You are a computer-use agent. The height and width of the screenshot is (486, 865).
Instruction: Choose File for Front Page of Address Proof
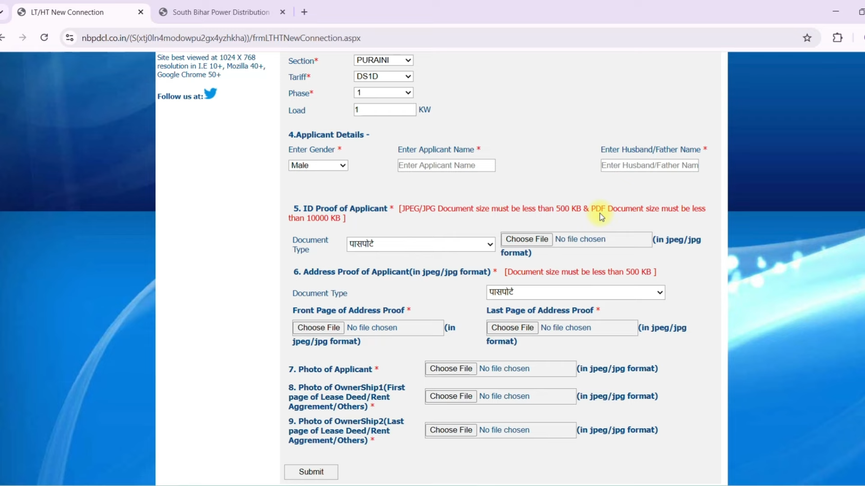coord(318,328)
